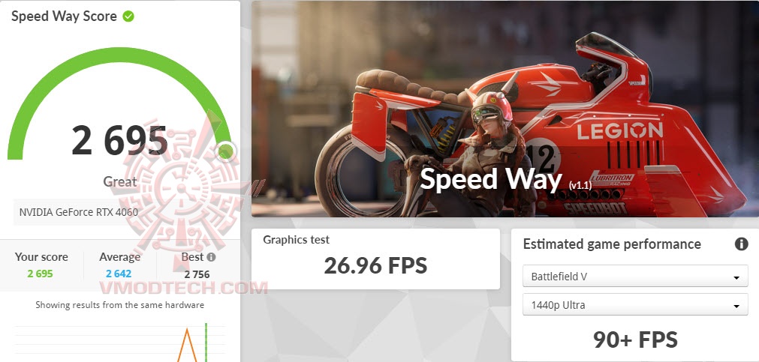Screen dimensions: 759x362
Task: Click the green validation checkmark icon
Action: coord(128,16)
